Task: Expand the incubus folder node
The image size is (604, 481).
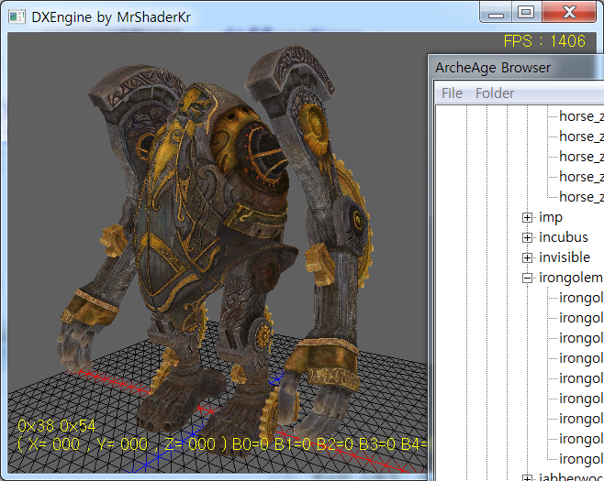Action: pyautogui.click(x=527, y=237)
